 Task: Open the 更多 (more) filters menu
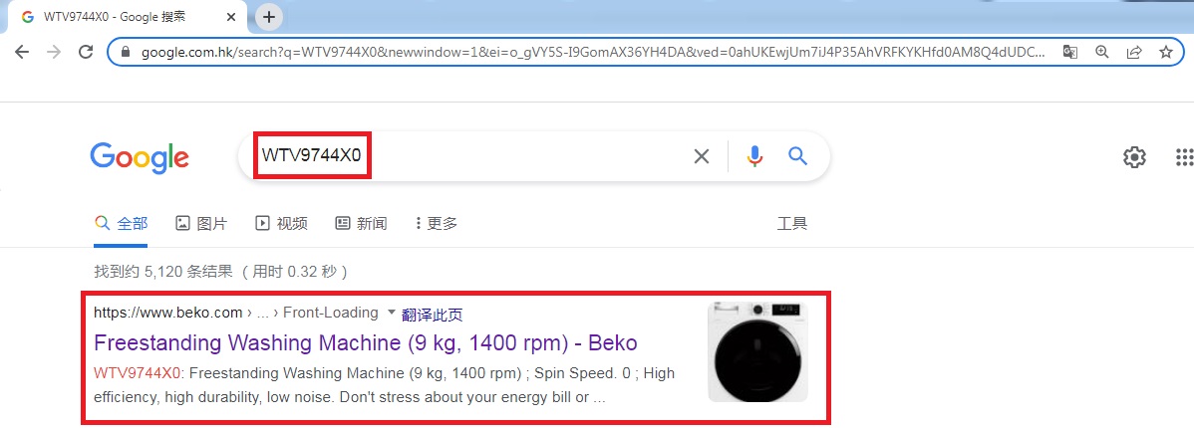(x=437, y=223)
